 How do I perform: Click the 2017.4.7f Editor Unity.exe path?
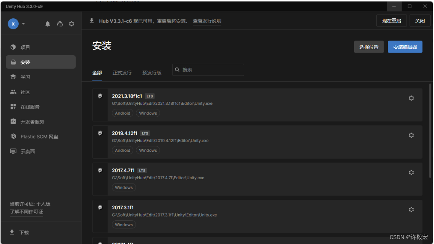point(158,178)
